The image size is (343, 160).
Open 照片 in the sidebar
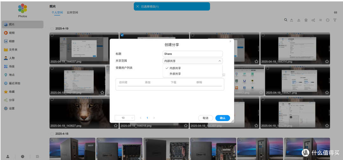pyautogui.click(x=23, y=24)
